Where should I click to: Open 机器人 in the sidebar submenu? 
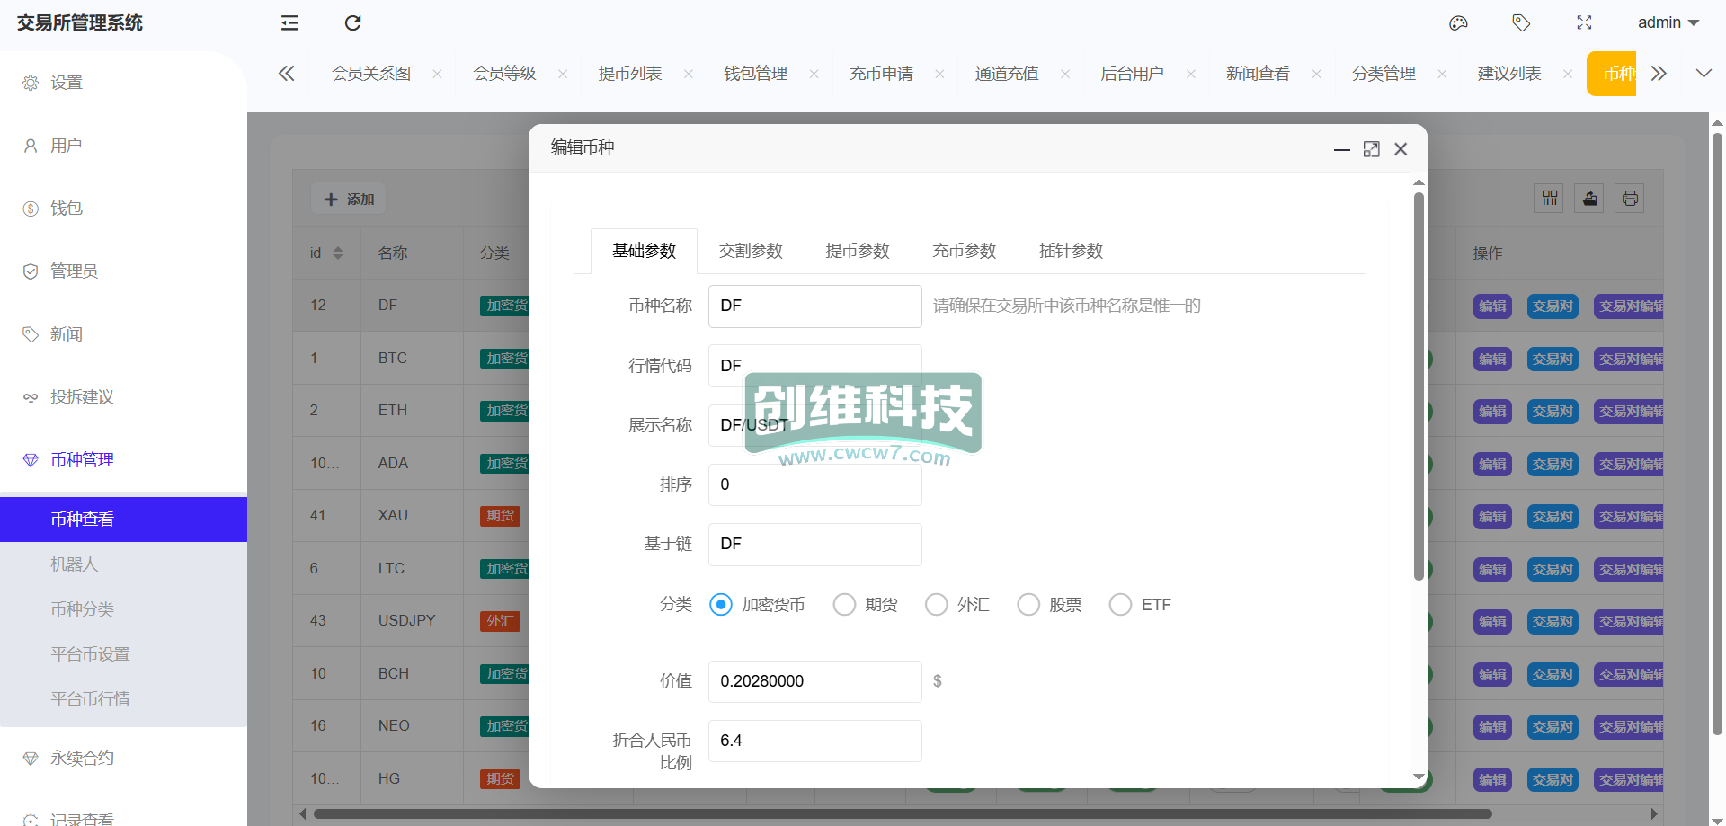click(x=74, y=564)
